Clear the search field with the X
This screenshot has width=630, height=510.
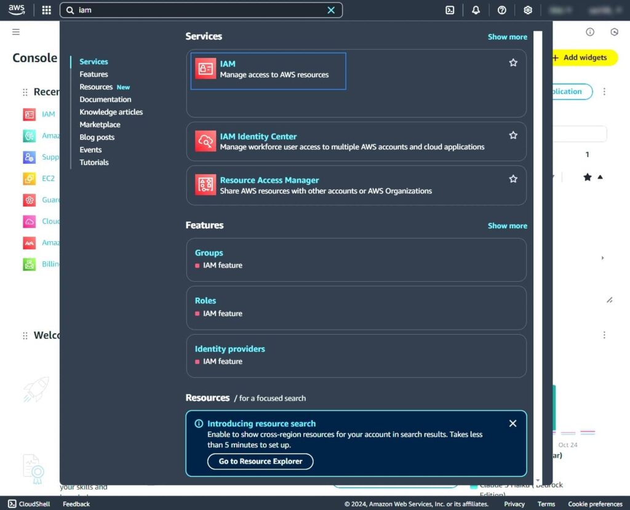click(x=331, y=10)
